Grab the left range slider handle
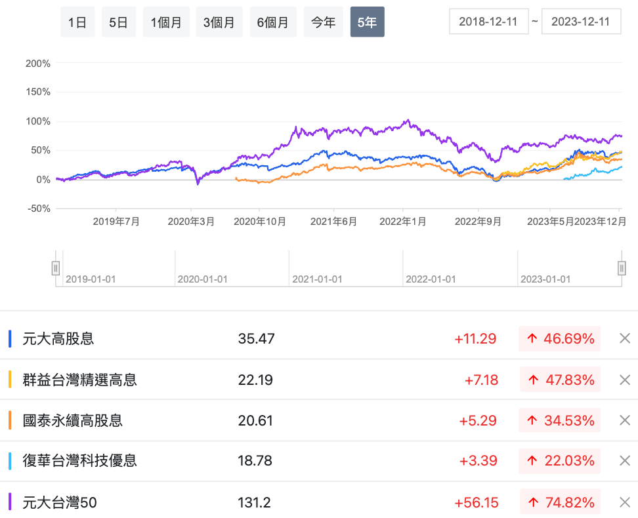 (56, 268)
